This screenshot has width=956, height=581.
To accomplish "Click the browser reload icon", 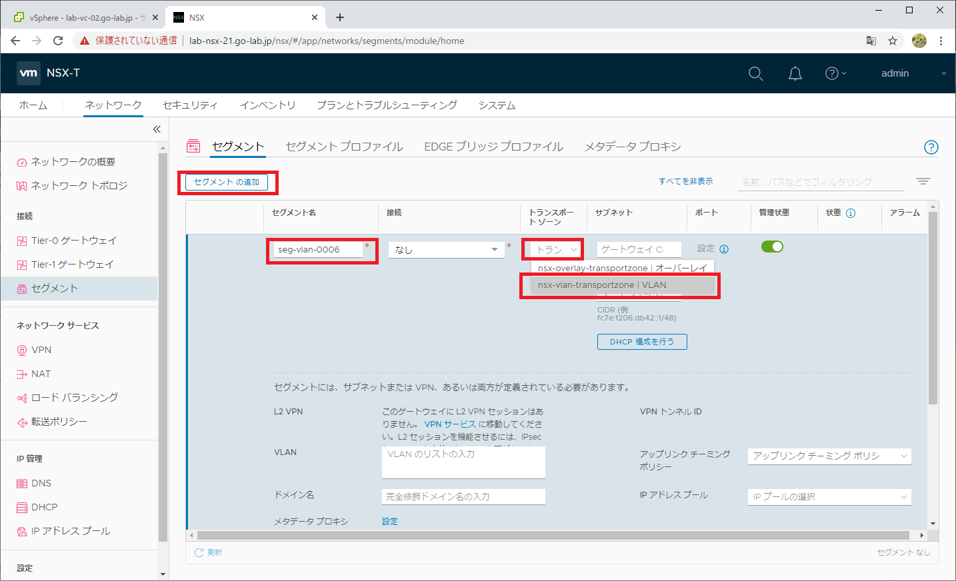I will 58,41.
